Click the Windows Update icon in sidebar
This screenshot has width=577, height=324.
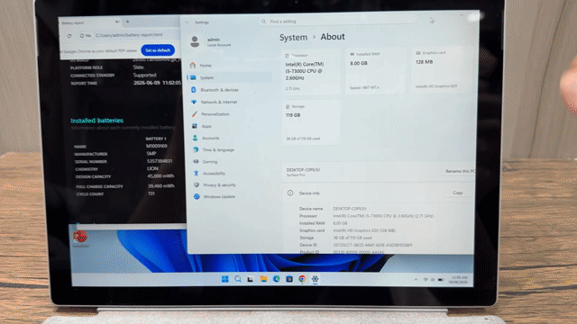point(197,196)
